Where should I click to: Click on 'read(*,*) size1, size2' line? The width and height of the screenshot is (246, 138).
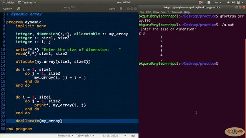[41, 54]
